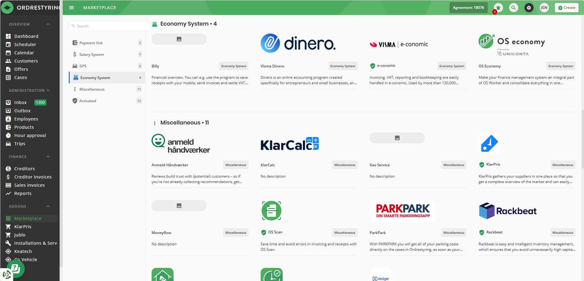
Task: Click the Trips car icon
Action: coord(8,144)
